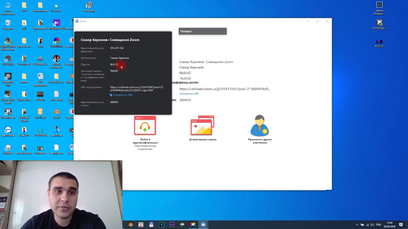Open LEDVISION desktop shortcut
The height and width of the screenshot is (229, 408).
(56, 43)
